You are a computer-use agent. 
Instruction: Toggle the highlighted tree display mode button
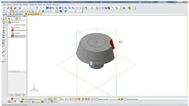[x=17, y=19]
